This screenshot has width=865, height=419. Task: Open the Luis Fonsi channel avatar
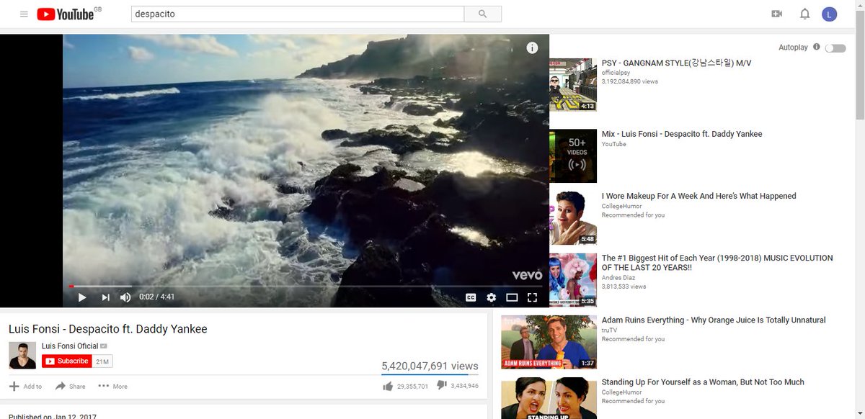pos(22,356)
